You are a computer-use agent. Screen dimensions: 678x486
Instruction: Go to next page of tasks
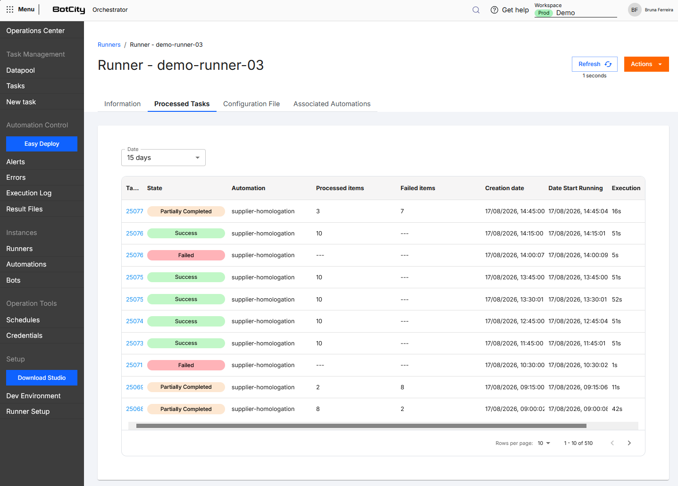click(629, 443)
